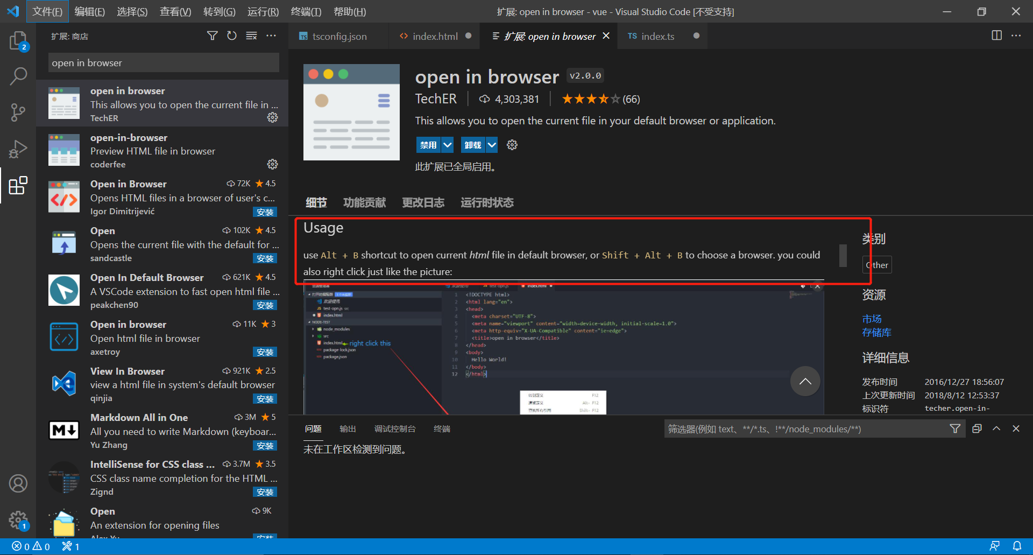Open notifications bell in status bar
Screen dimensions: 1033x555
pos(1017,546)
